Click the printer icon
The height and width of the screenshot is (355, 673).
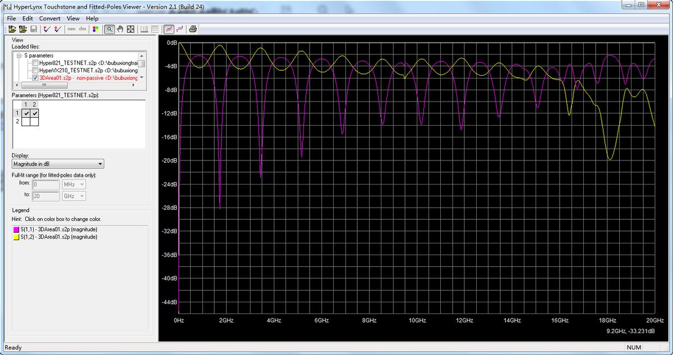(193, 29)
